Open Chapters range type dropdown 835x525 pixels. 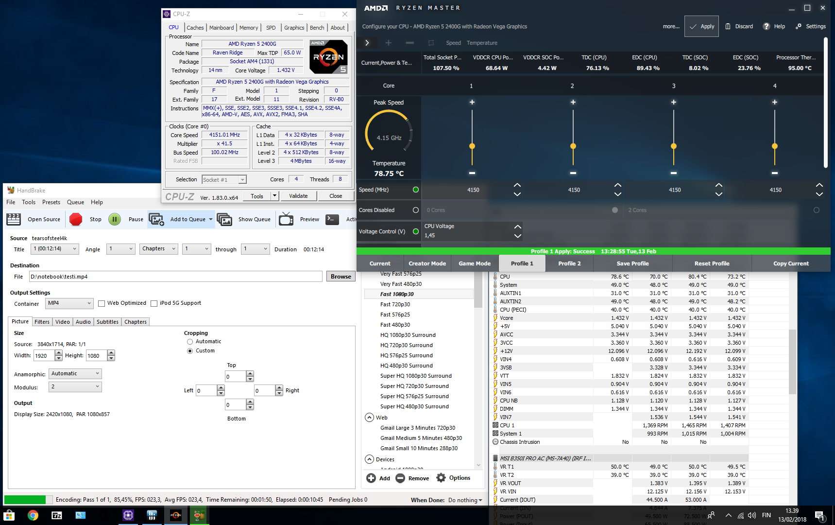pos(159,249)
